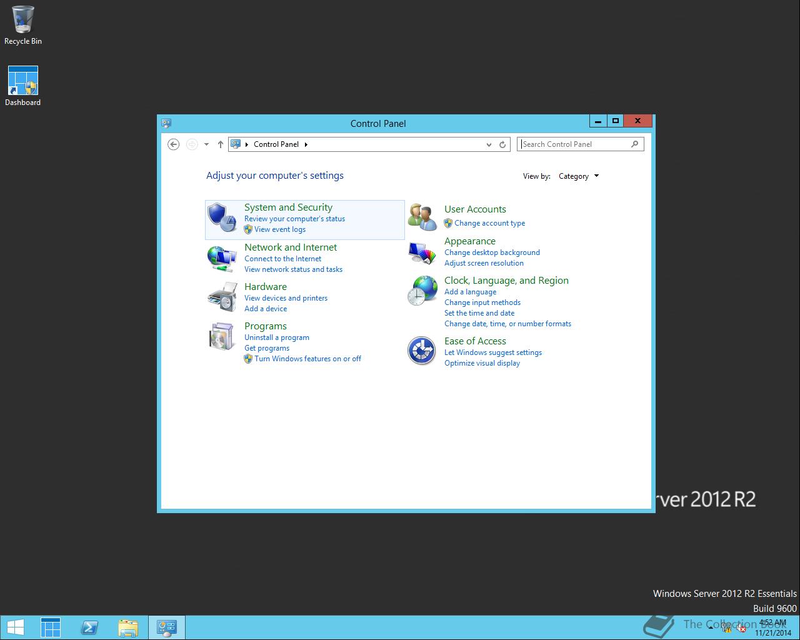
Task: Open the Hardware printer icon
Action: click(222, 297)
